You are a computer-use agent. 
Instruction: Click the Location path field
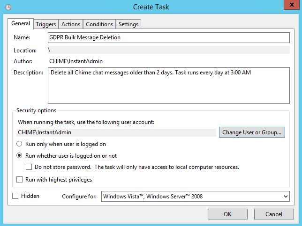coord(168,50)
